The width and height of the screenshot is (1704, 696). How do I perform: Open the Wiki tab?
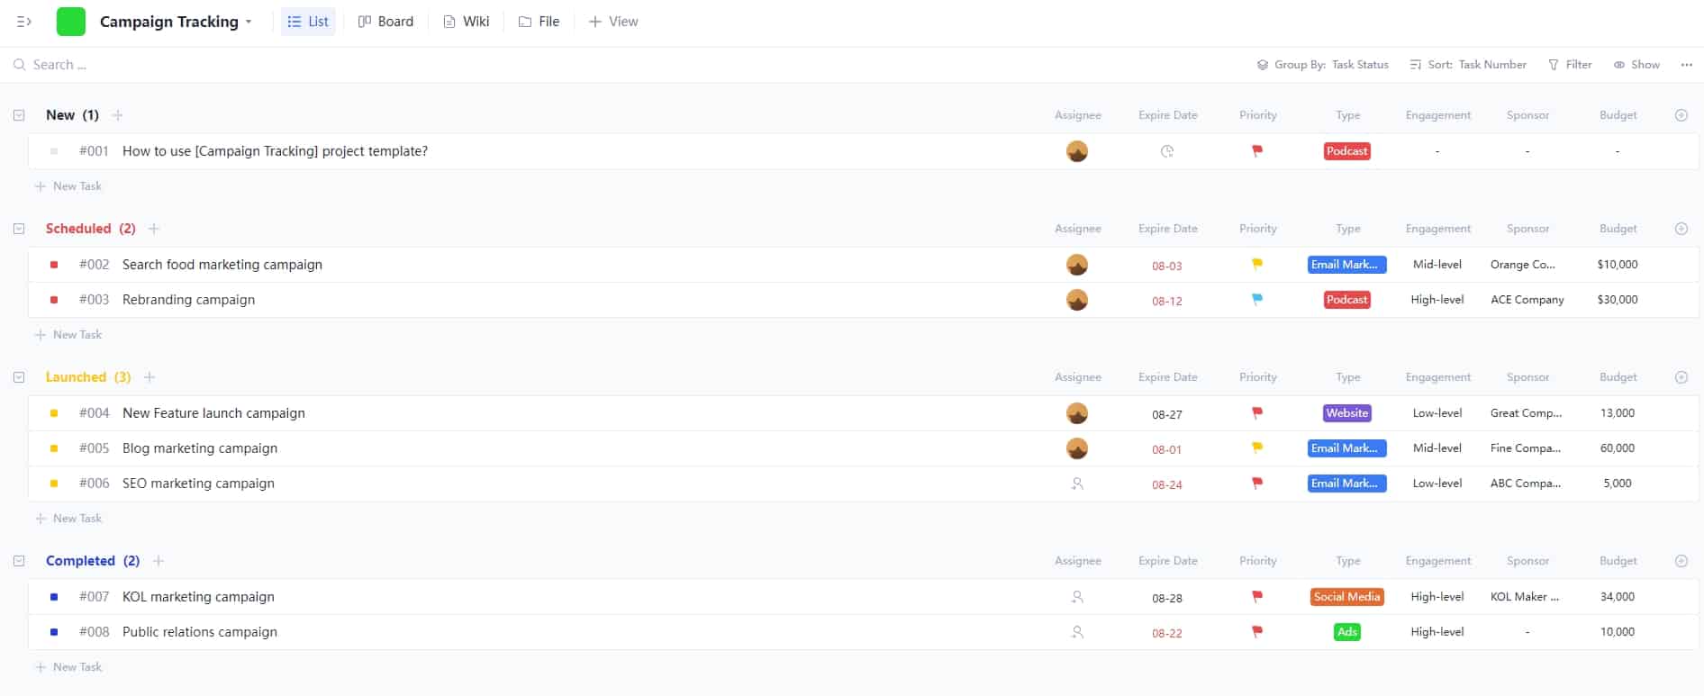(467, 22)
